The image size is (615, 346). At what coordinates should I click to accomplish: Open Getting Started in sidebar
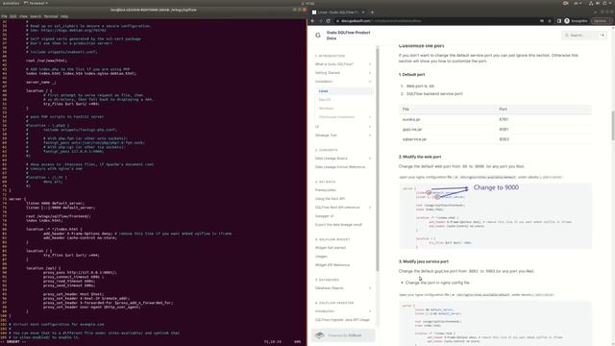(328, 73)
